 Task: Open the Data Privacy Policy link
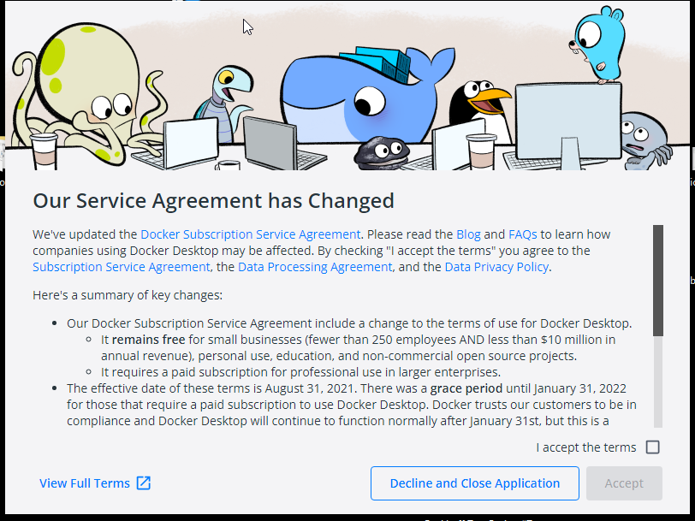[x=496, y=267]
